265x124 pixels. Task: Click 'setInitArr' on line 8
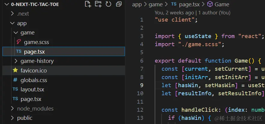tap(231, 77)
